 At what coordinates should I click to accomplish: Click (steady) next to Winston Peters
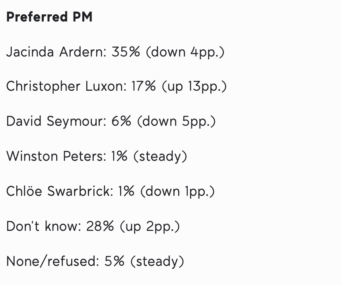(x=160, y=156)
